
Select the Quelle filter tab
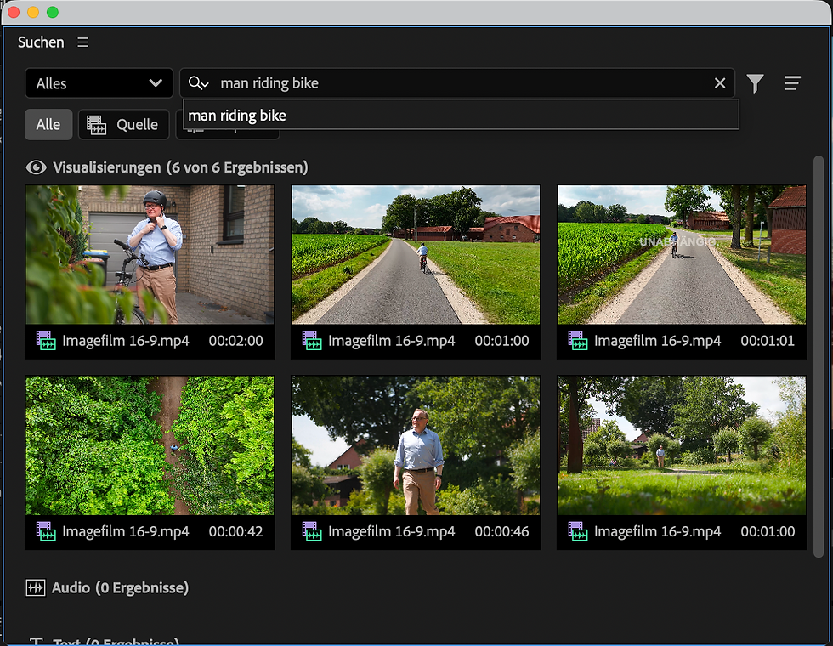[124, 124]
